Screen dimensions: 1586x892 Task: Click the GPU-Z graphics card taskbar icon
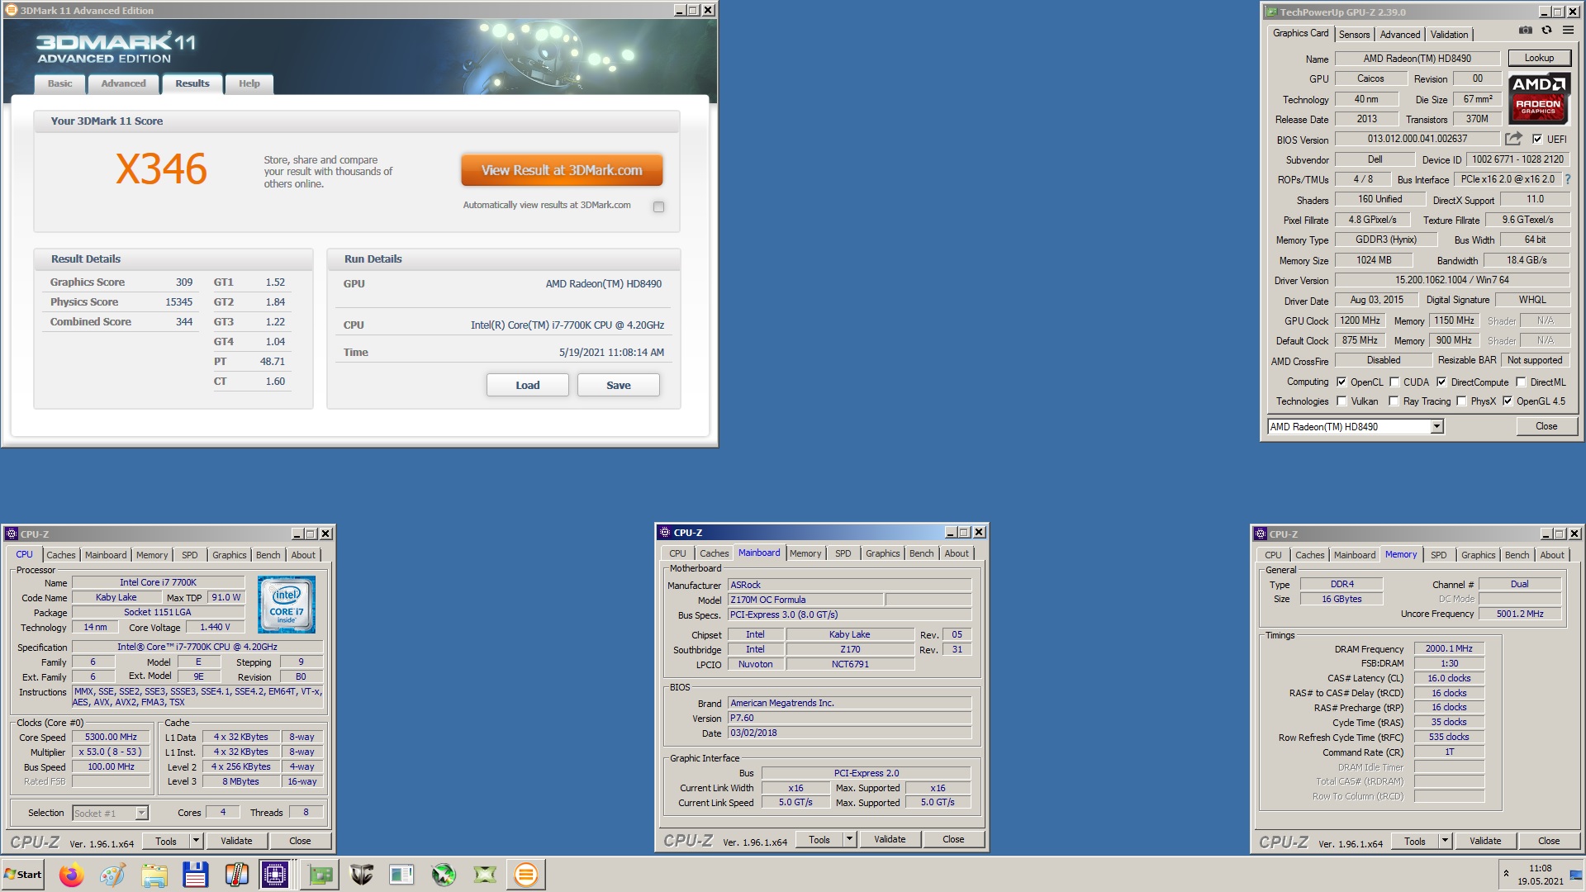click(x=320, y=874)
